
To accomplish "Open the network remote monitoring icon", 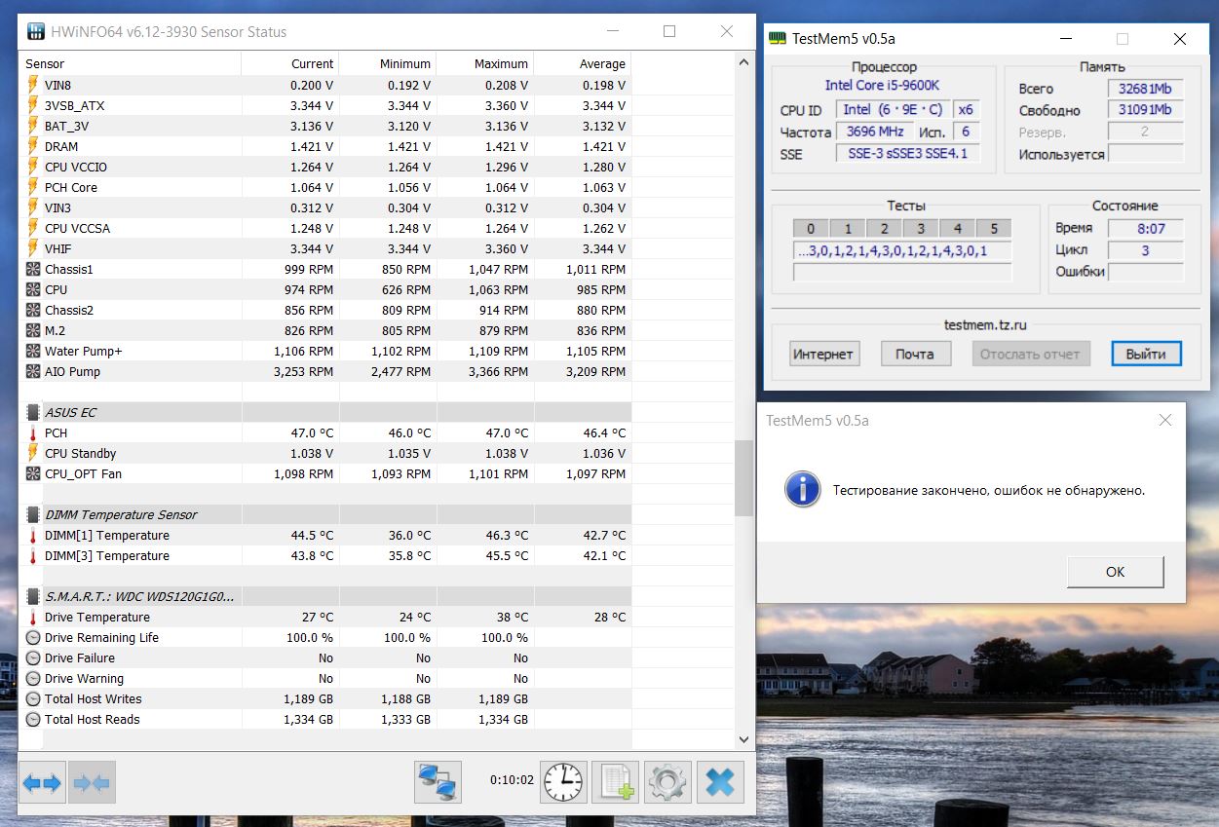I will 438,782.
